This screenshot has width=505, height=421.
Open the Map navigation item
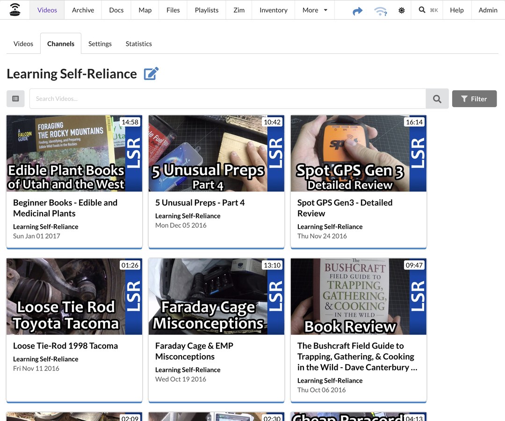click(145, 10)
